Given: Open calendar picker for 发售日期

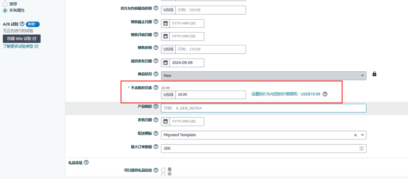Looking at the screenshot, I should (x=165, y=122).
